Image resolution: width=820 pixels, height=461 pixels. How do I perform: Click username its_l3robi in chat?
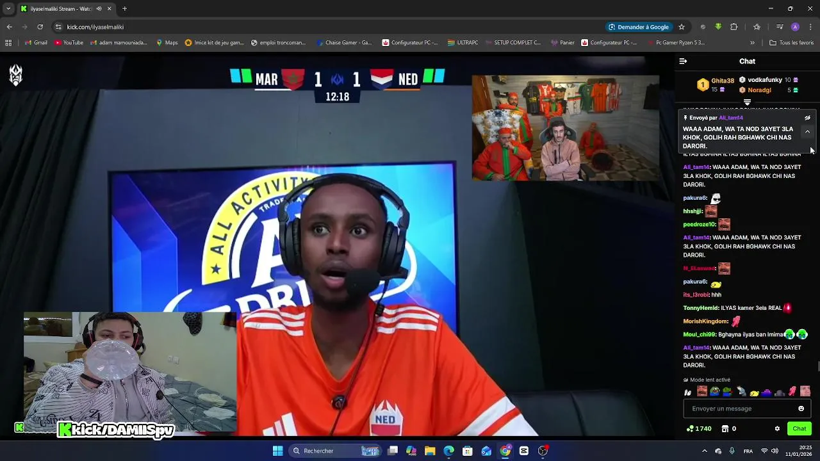click(696, 295)
